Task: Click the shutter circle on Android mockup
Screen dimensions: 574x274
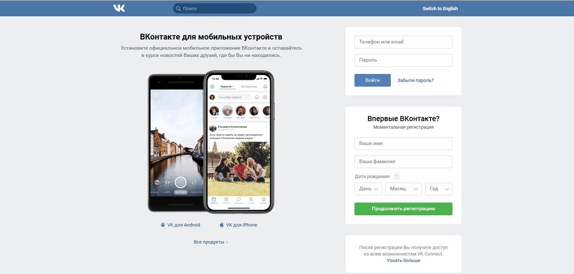Action: (180, 182)
